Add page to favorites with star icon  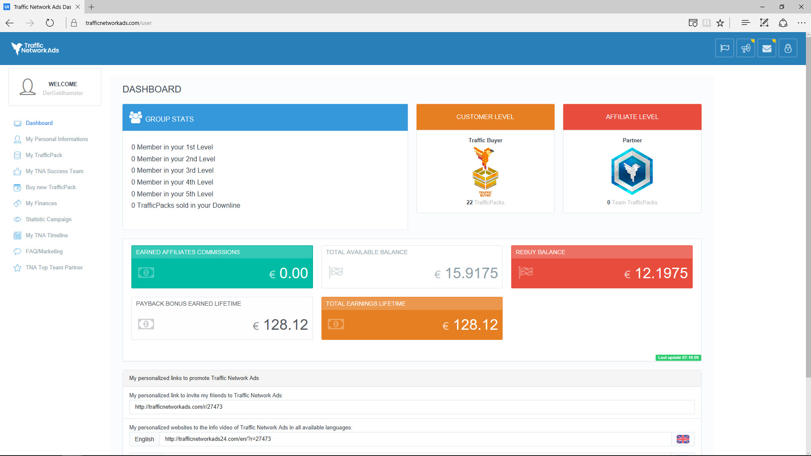tap(720, 23)
